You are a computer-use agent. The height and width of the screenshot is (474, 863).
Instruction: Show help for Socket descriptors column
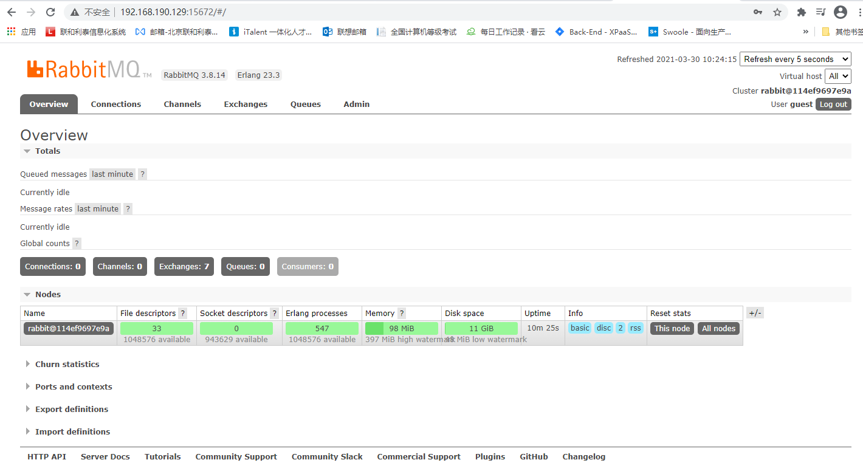coord(275,314)
